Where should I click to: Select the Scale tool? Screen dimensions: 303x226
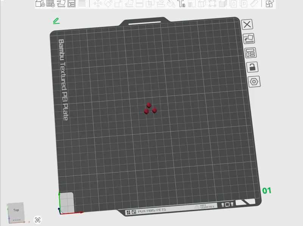pyautogui.click(x=119, y=3)
